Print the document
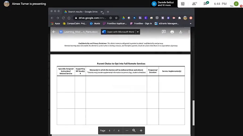Viewport: 243px width, 136px height. pyautogui.click(x=172, y=32)
